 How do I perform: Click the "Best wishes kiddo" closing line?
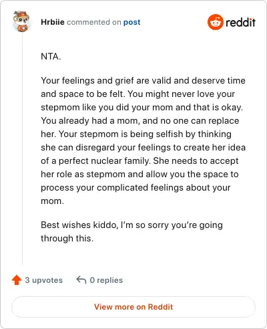[x=131, y=225]
